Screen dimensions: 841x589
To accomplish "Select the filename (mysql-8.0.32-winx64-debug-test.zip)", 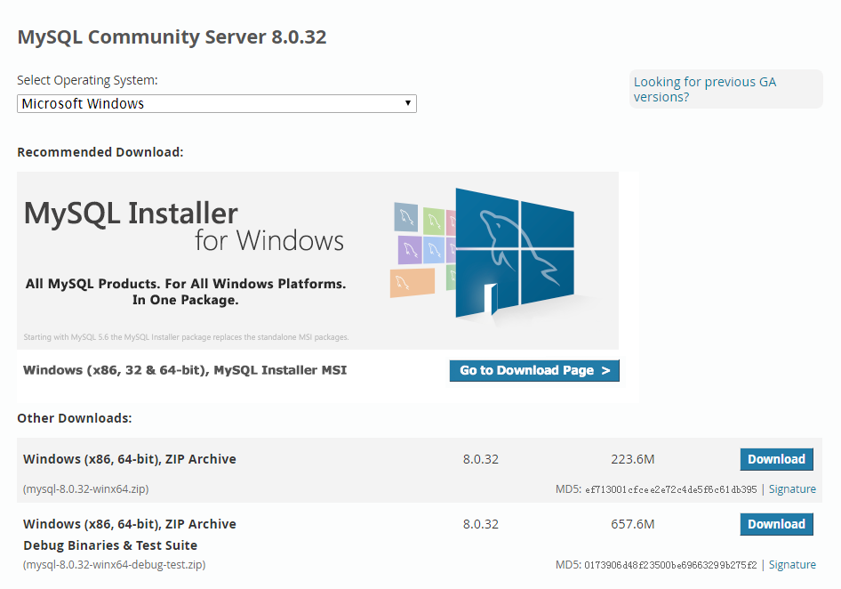I will pyautogui.click(x=115, y=565).
